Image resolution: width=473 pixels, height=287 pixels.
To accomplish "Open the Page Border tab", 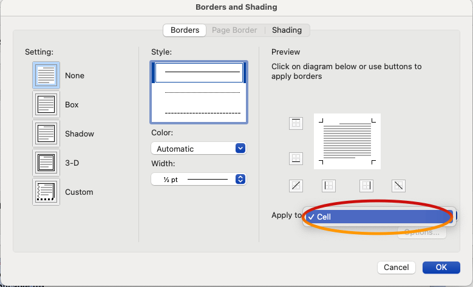I will 234,30.
